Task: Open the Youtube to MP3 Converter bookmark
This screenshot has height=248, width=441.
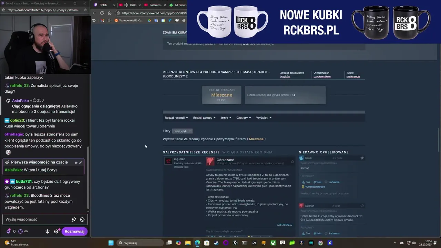Action: coord(129,21)
